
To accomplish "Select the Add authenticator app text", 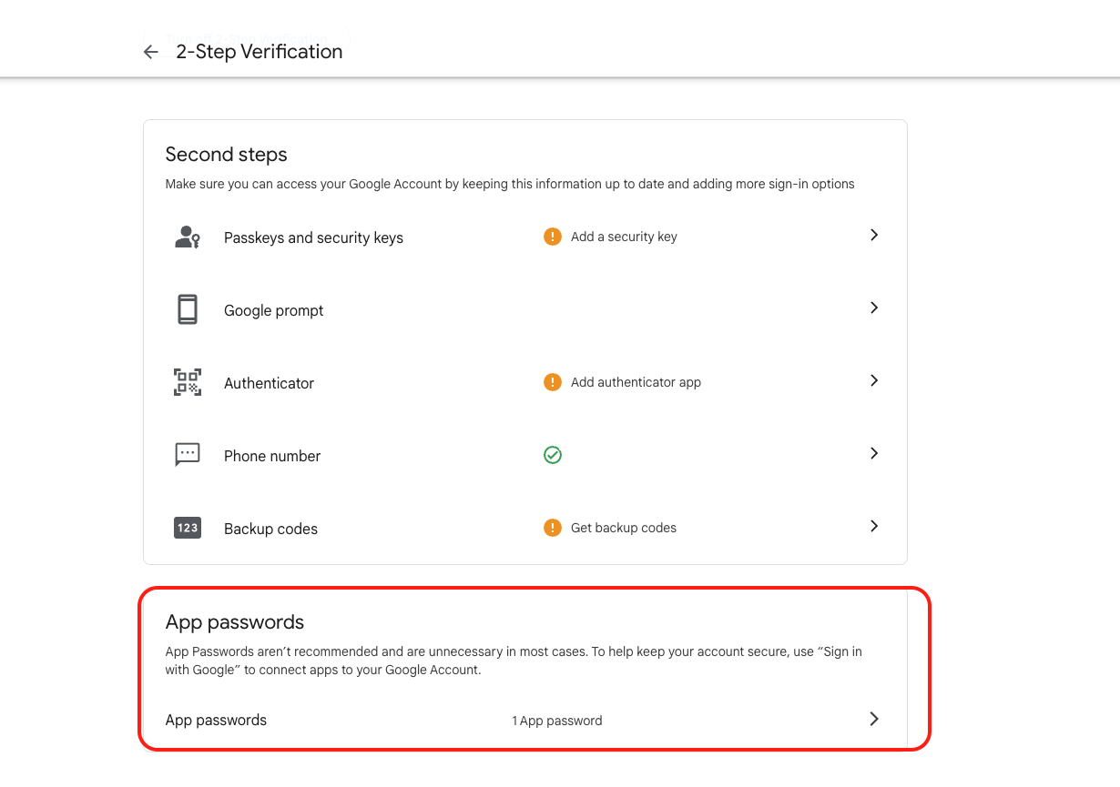I will tap(636, 382).
